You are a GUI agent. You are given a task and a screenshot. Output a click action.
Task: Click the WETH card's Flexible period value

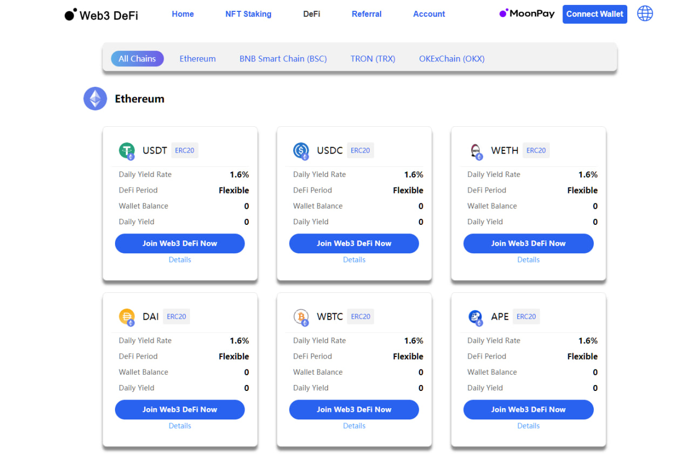point(582,190)
